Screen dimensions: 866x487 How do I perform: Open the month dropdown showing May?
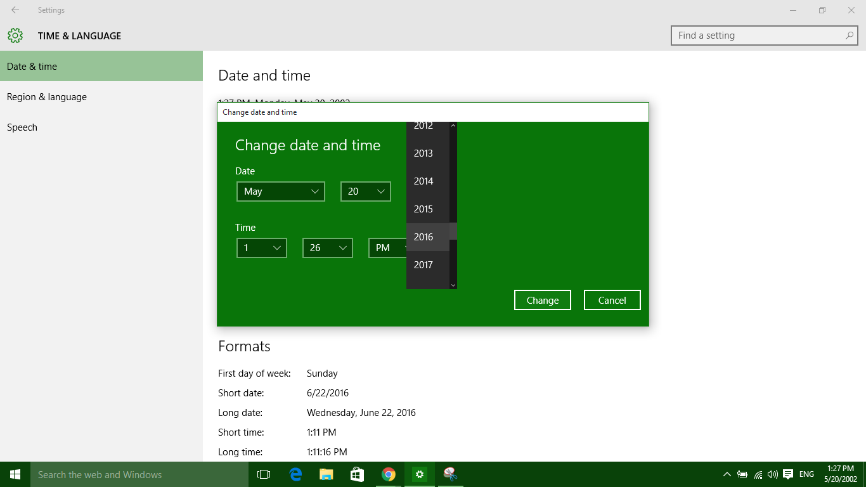(x=280, y=191)
